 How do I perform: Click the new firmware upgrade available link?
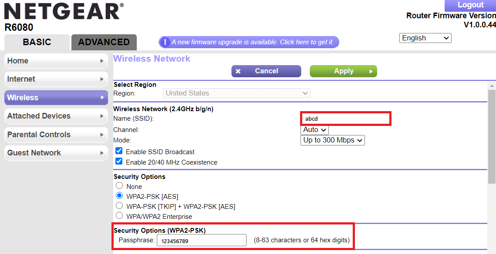coord(253,42)
